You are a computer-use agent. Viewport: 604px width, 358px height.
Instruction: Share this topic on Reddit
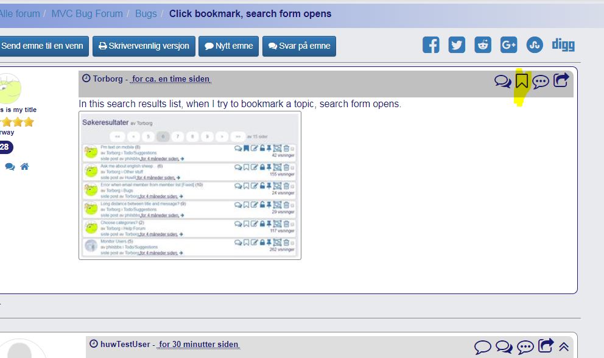pyautogui.click(x=483, y=45)
